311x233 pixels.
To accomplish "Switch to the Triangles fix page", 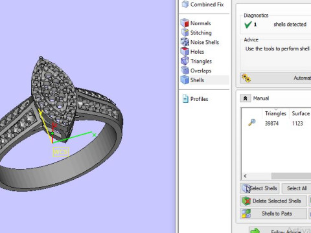I will click(196, 61).
